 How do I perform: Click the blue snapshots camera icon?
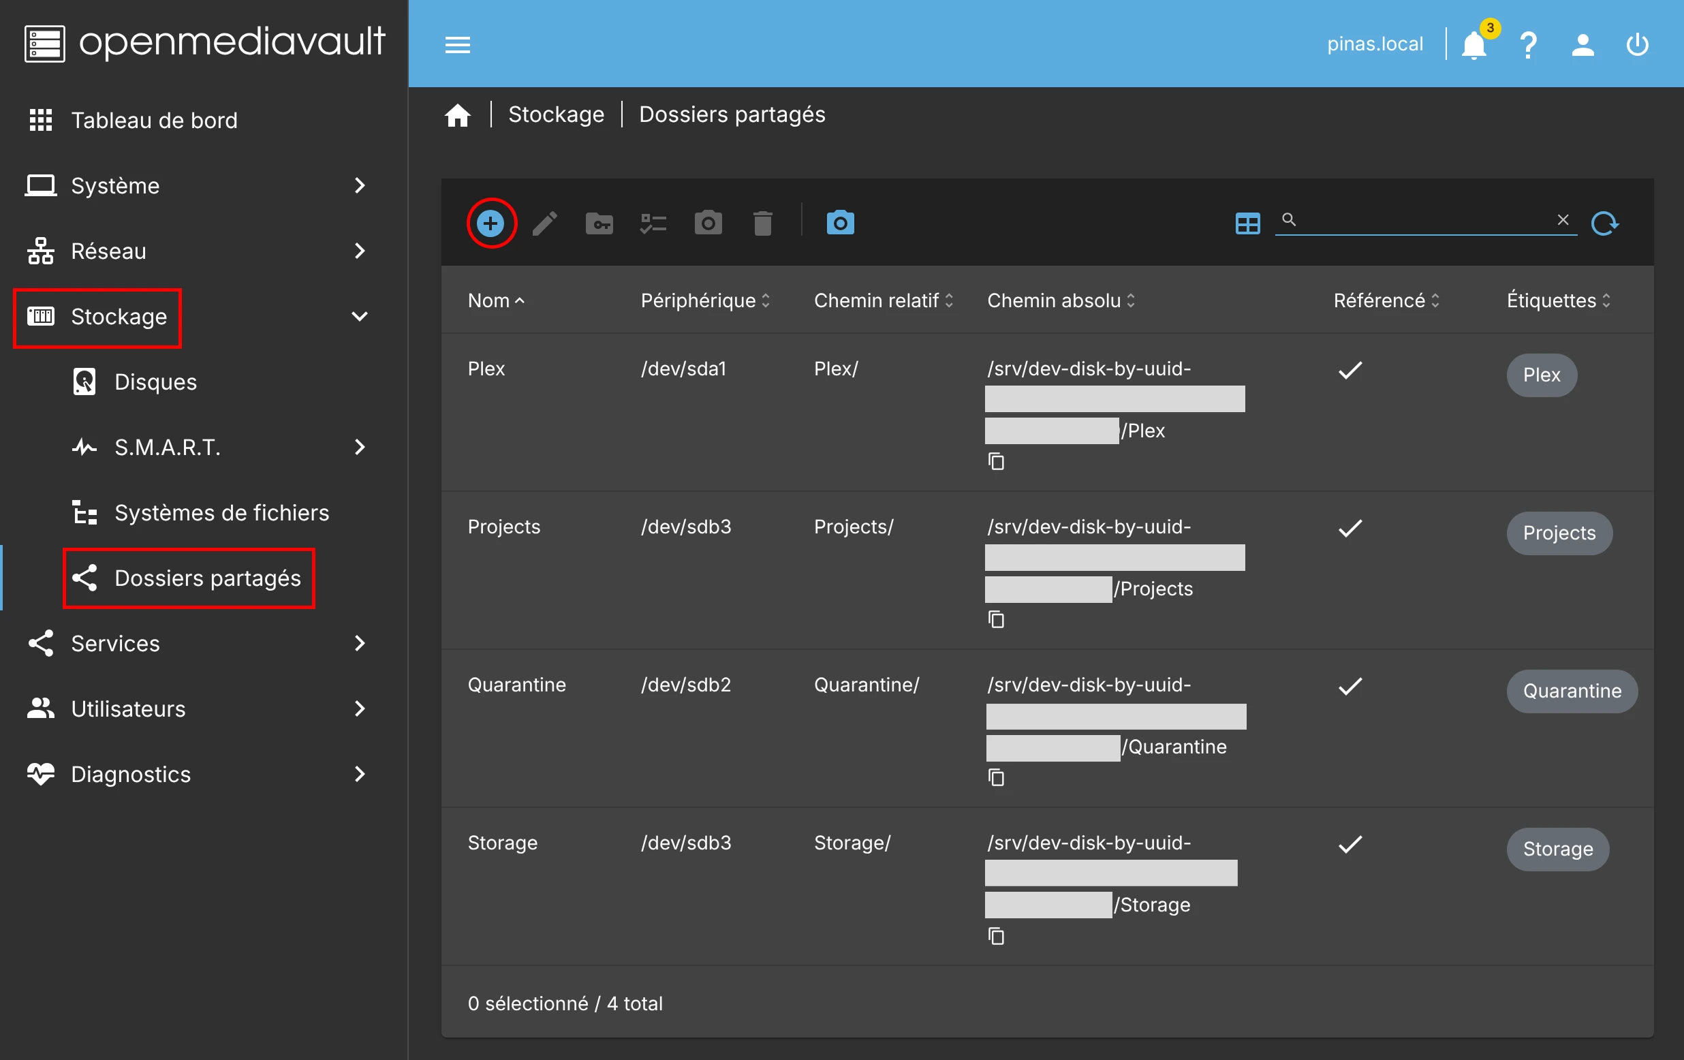click(840, 223)
